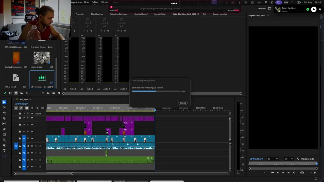
Task: Toggle insert sequences as nests option
Action: pyautogui.click(x=16, y=108)
